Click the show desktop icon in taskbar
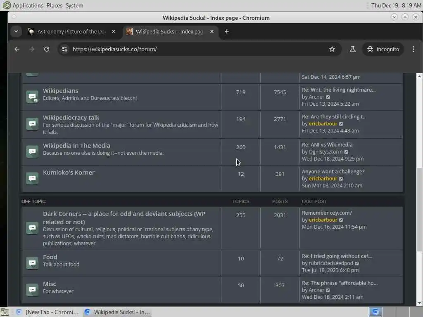423x317 pixels. click(x=5, y=312)
